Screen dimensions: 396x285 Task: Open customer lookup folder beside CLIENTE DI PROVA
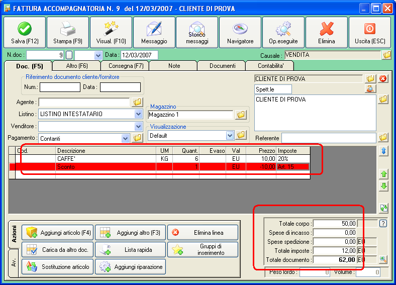pyautogui.click(x=370, y=78)
